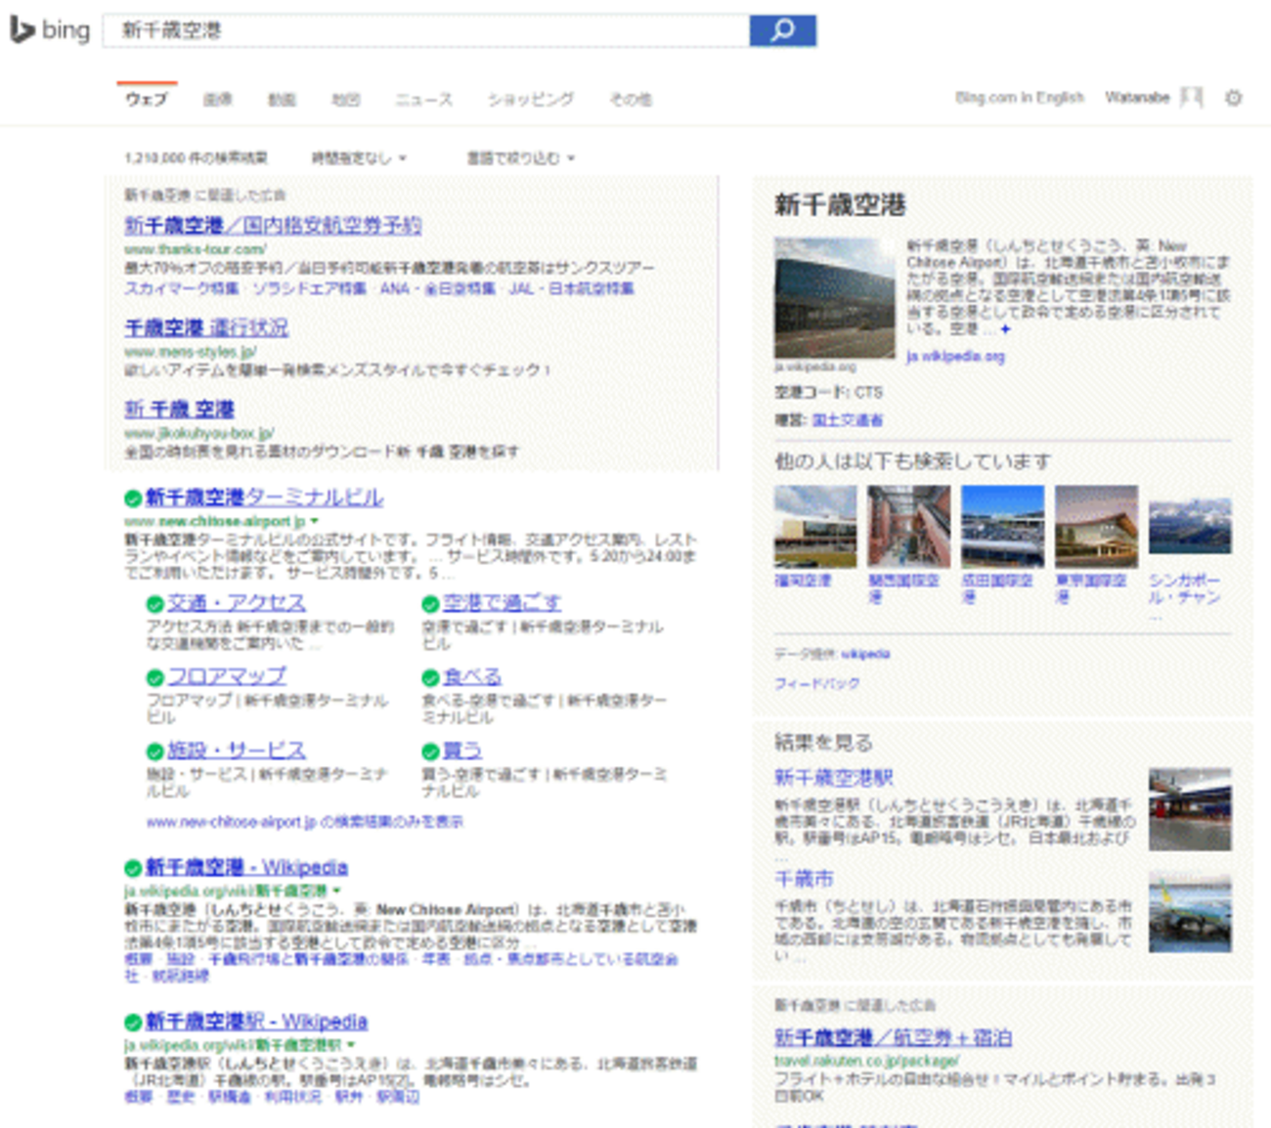The width and height of the screenshot is (1271, 1128).
Task: Open 新千歳空港駅 link under 結果を見る
Action: (x=834, y=778)
